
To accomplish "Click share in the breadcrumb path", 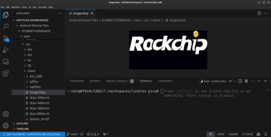I will coord(156,20).
